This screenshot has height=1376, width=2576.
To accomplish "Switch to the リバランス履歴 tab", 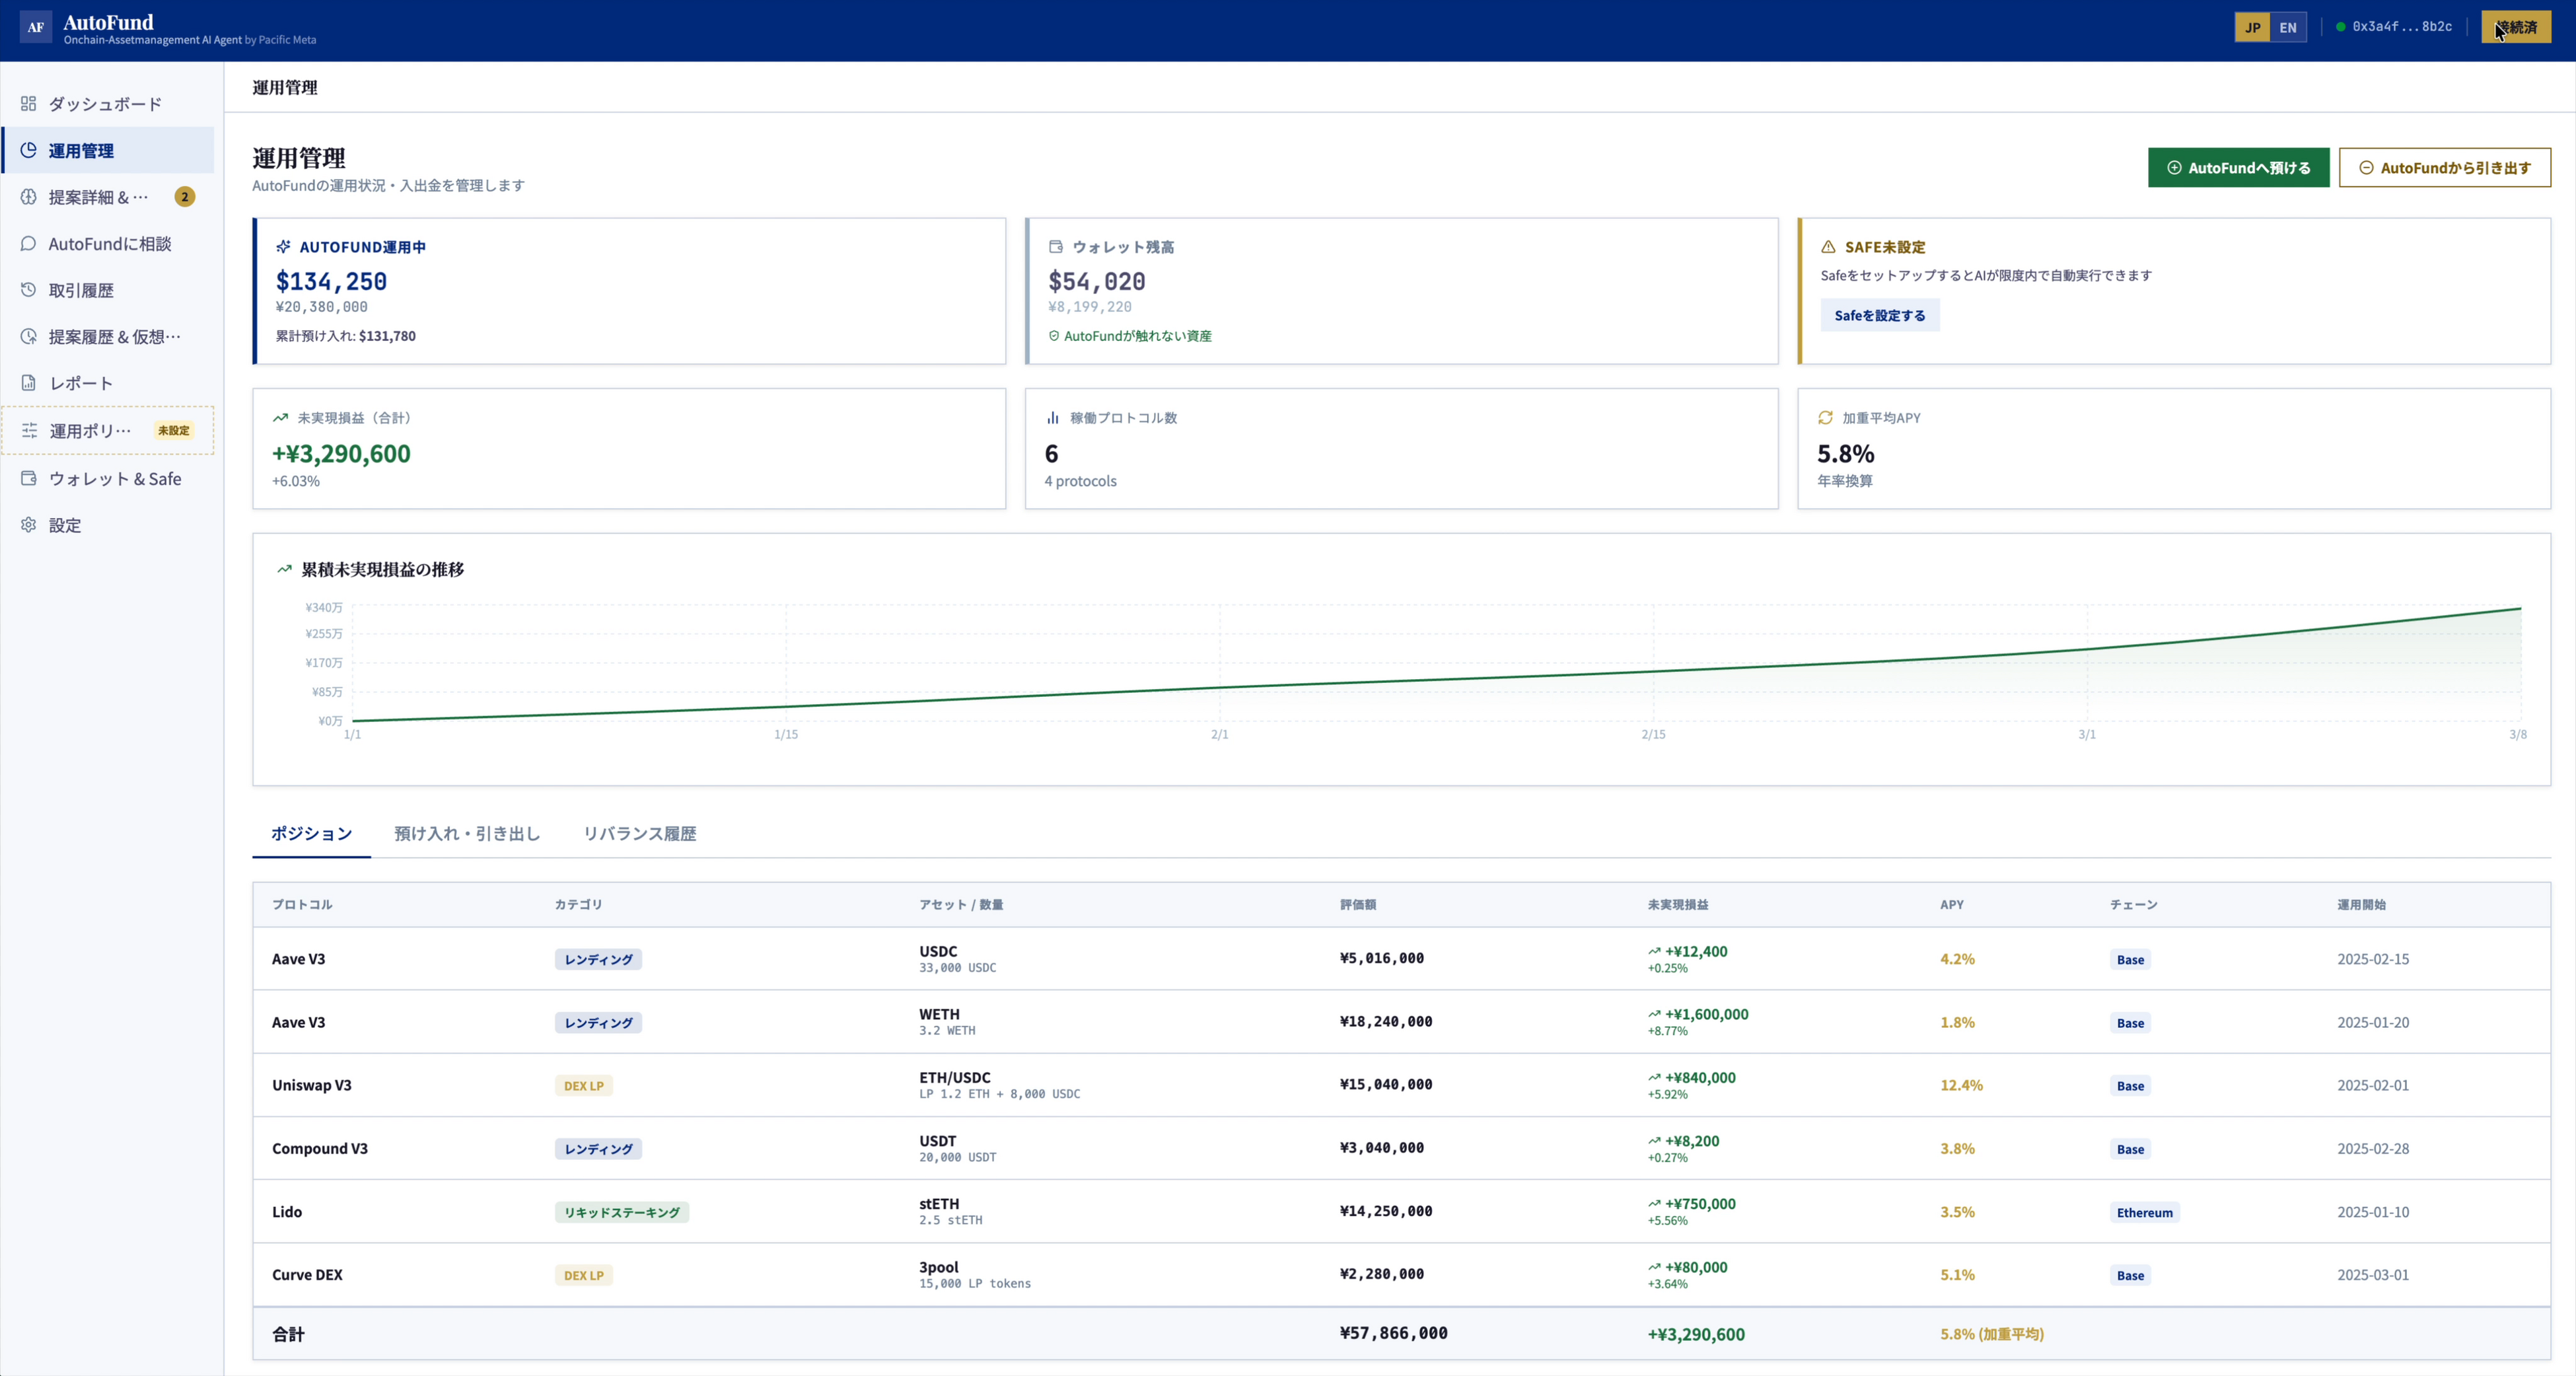I will [x=639, y=833].
